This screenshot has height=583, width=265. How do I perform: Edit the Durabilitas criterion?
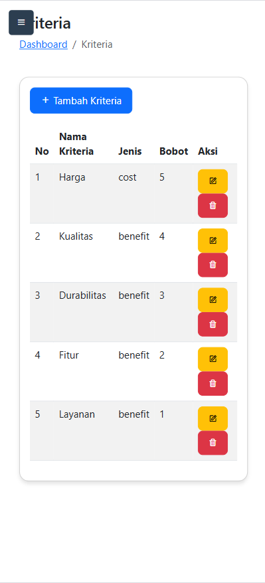coord(213,299)
